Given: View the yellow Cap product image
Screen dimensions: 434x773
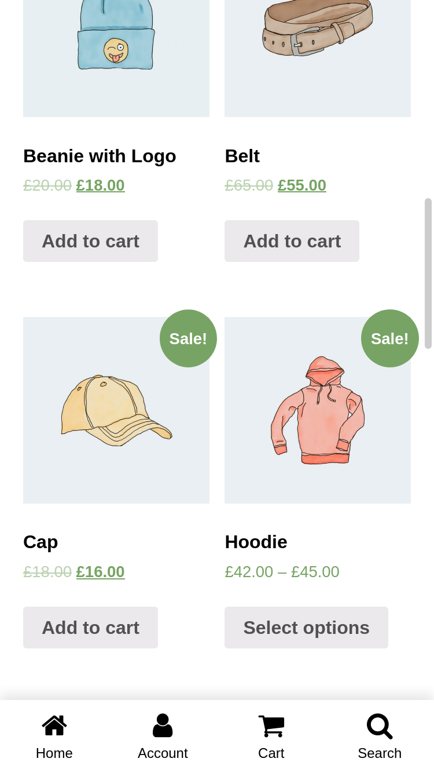Looking at the screenshot, I should 116,410.
